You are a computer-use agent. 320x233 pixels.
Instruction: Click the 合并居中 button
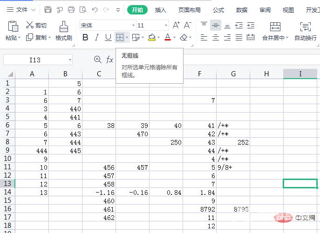click(275, 31)
